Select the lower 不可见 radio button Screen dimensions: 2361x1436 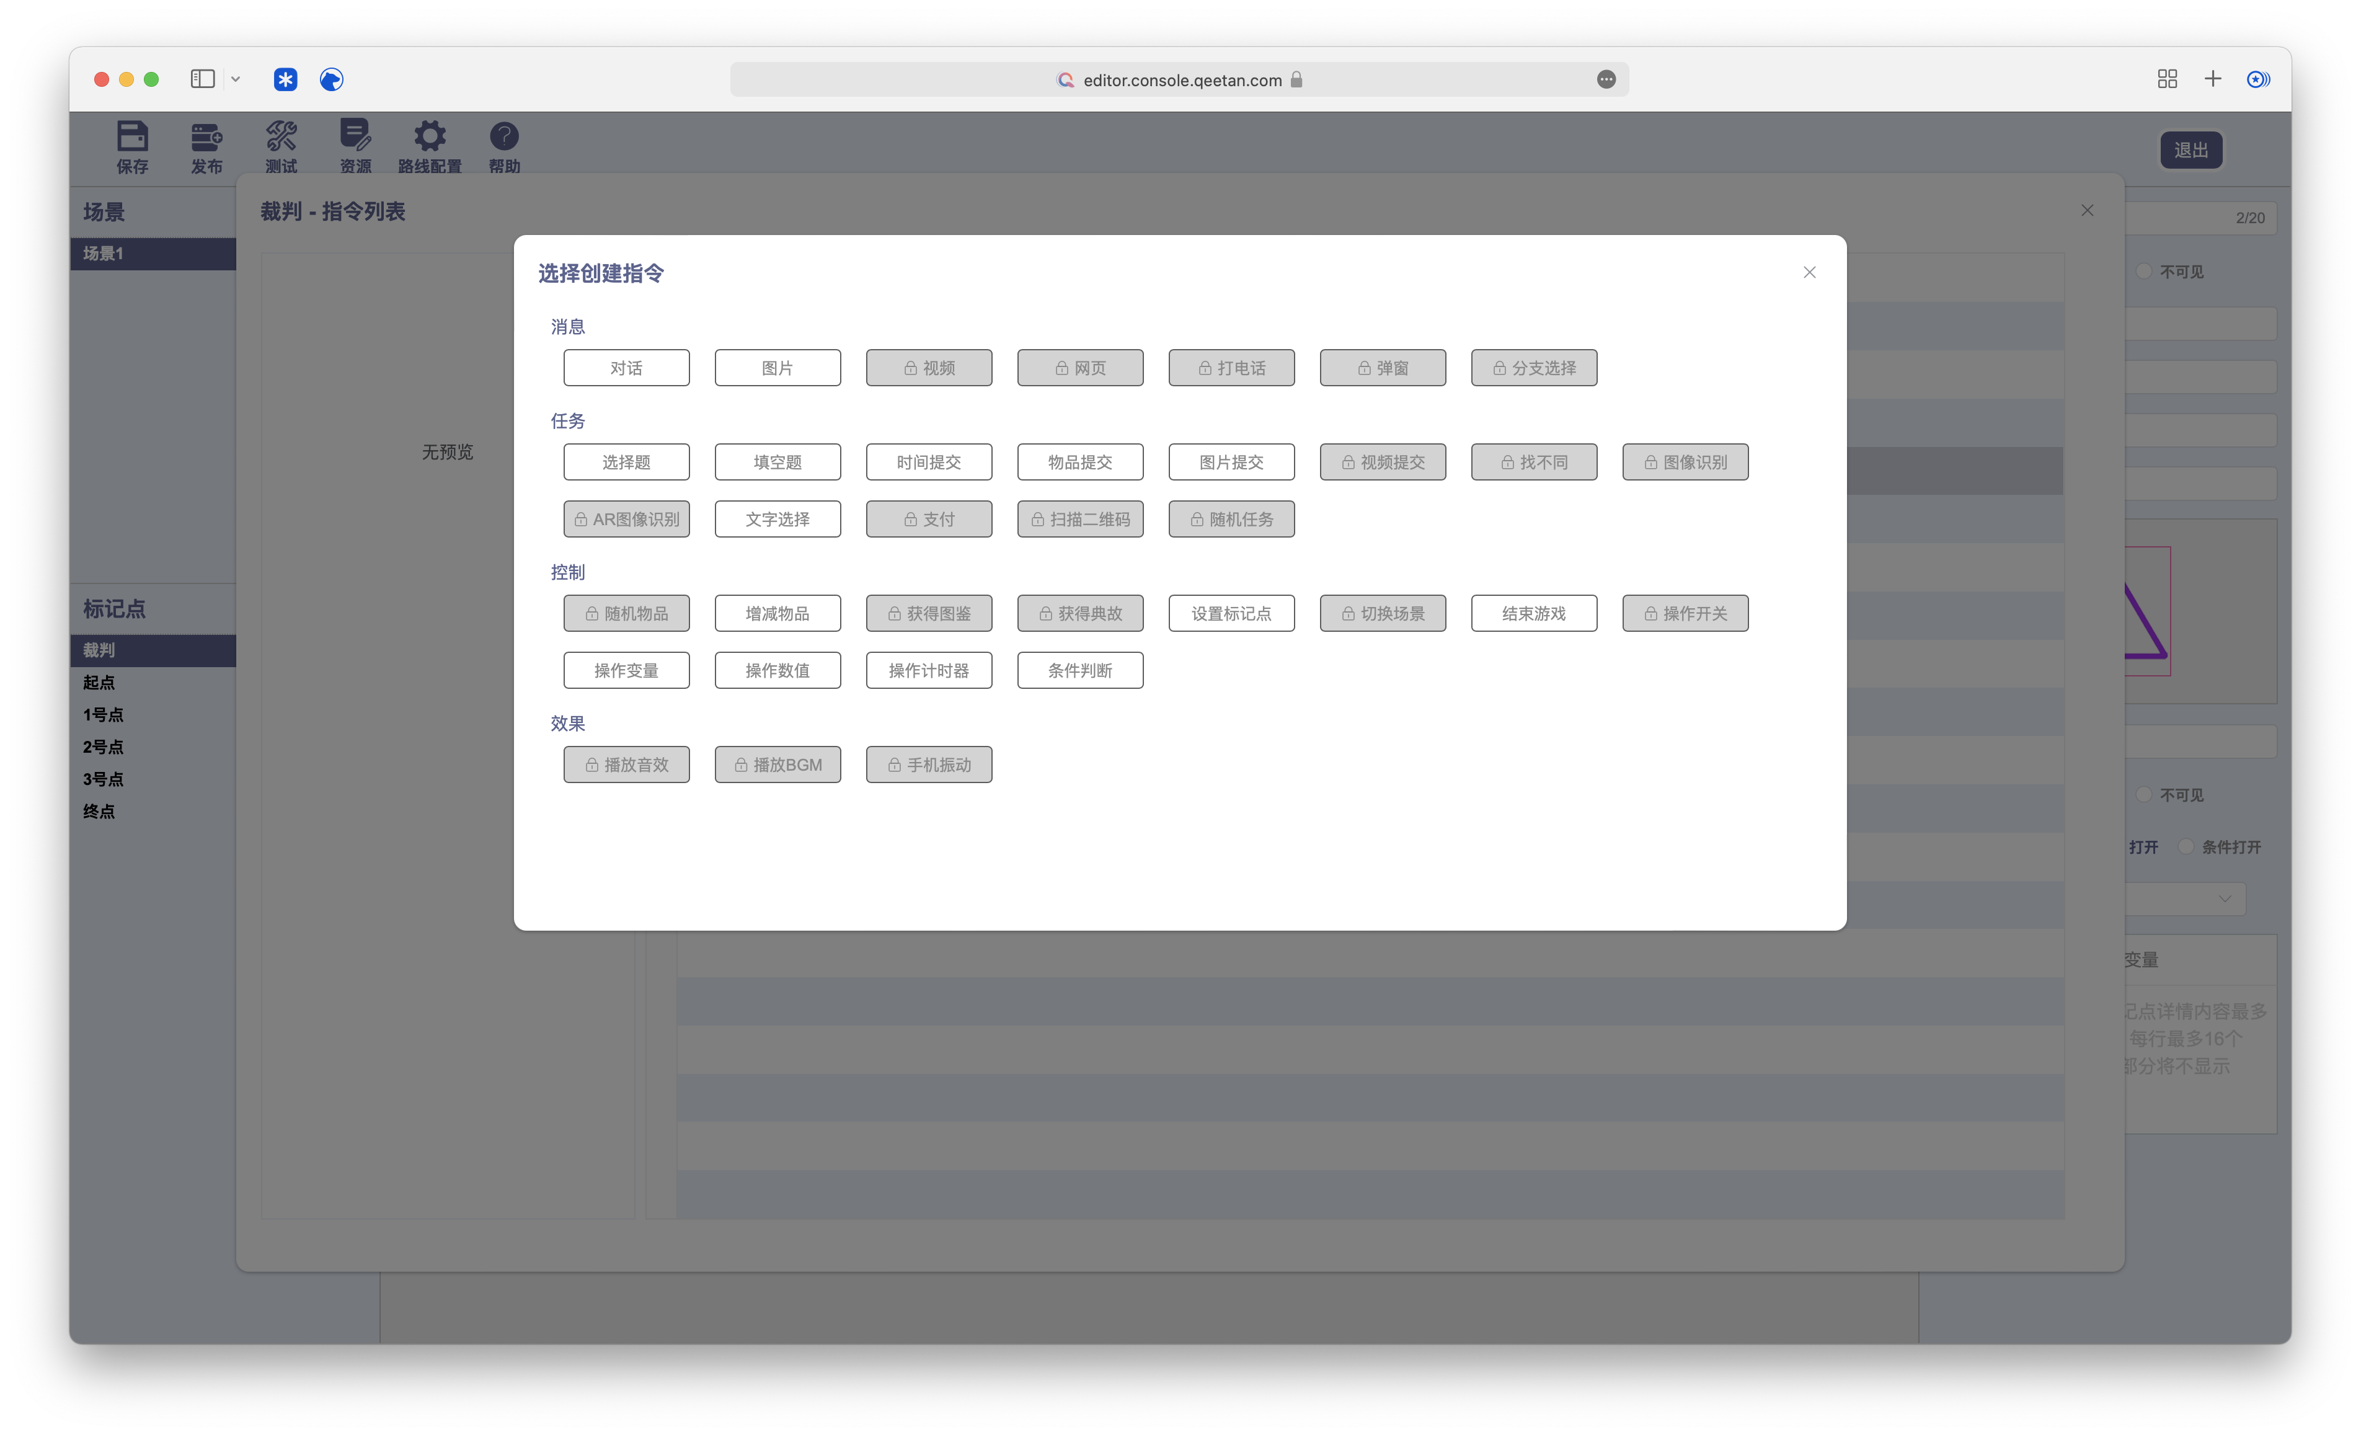click(x=2145, y=795)
